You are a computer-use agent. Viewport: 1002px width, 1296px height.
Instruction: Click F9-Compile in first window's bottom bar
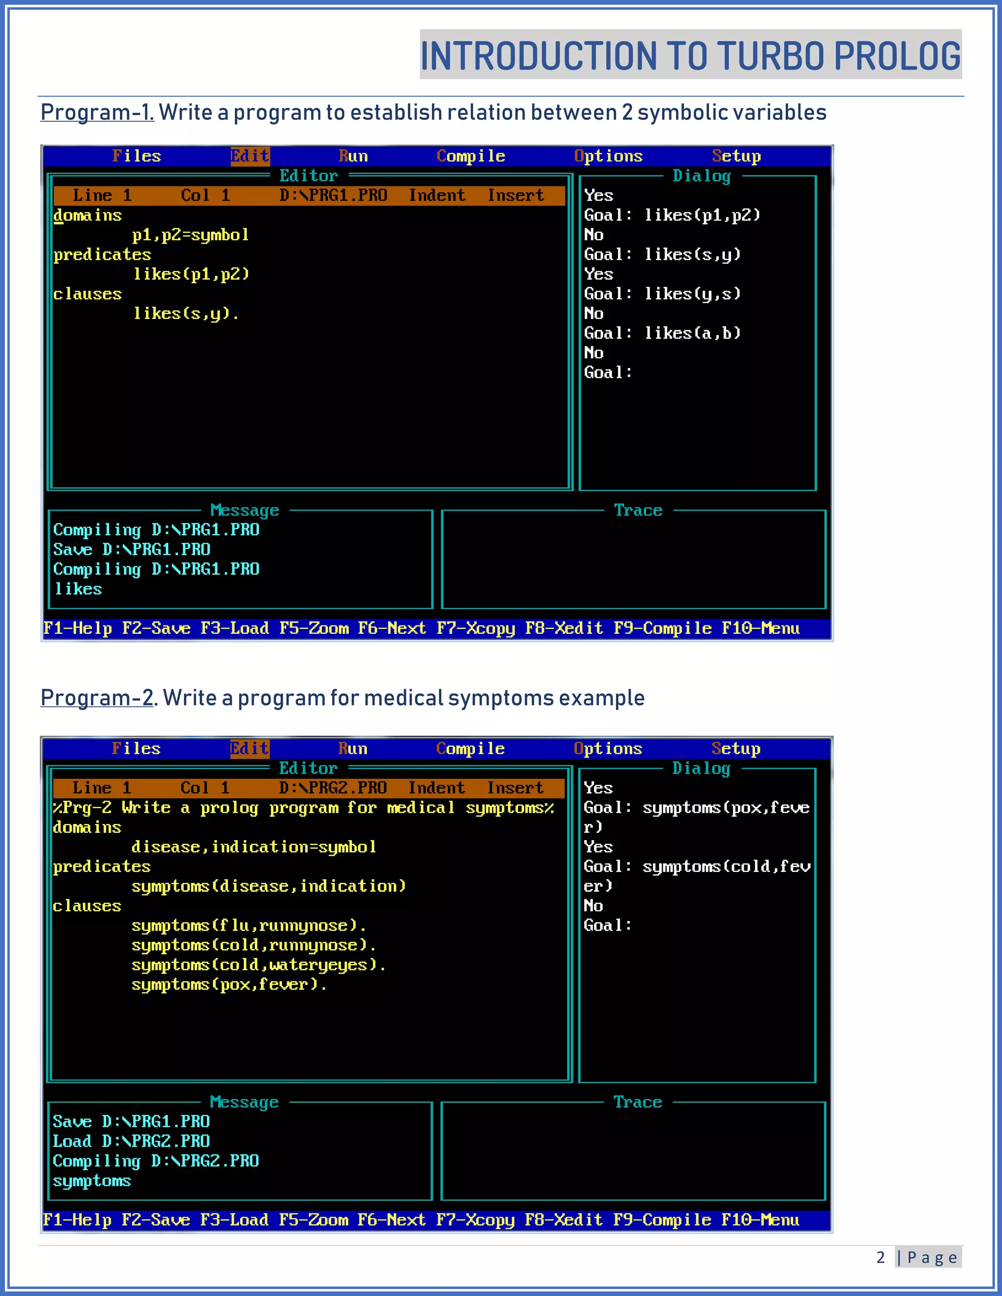[662, 628]
